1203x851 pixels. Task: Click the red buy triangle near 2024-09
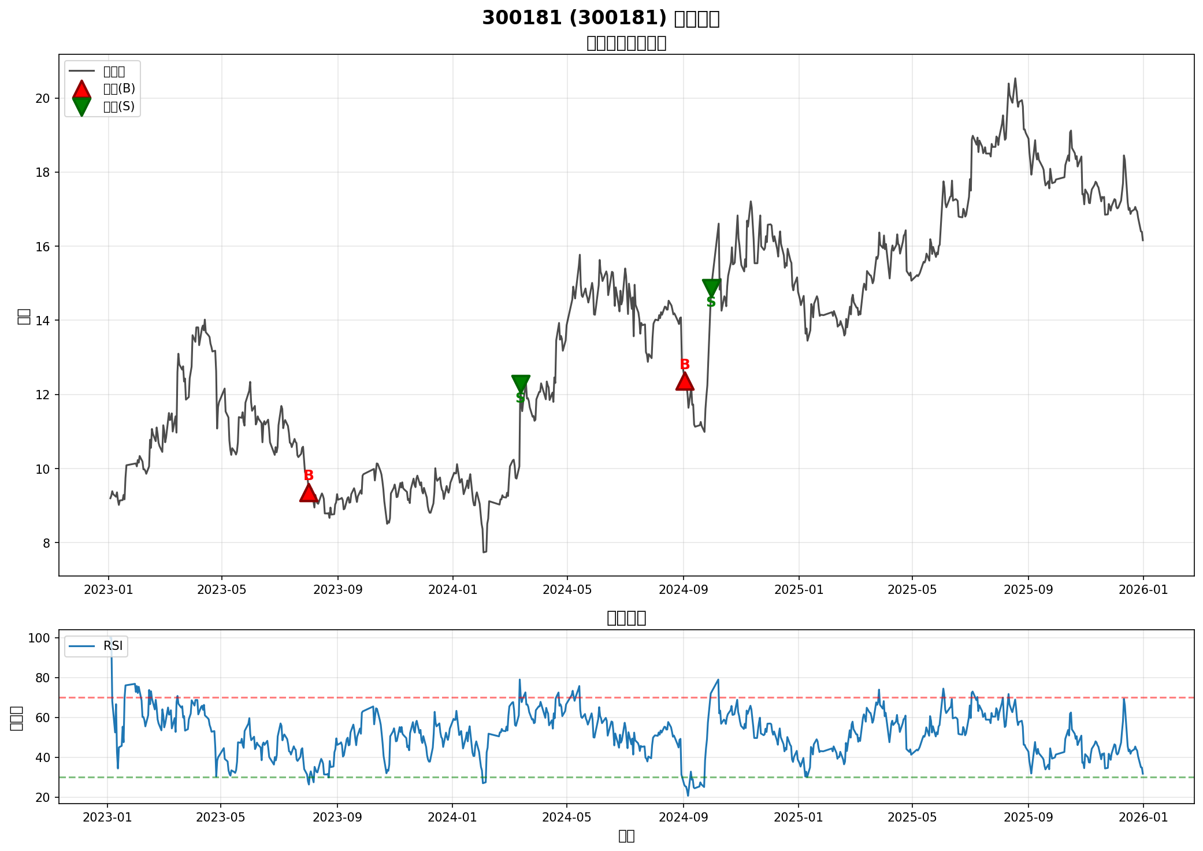685,382
